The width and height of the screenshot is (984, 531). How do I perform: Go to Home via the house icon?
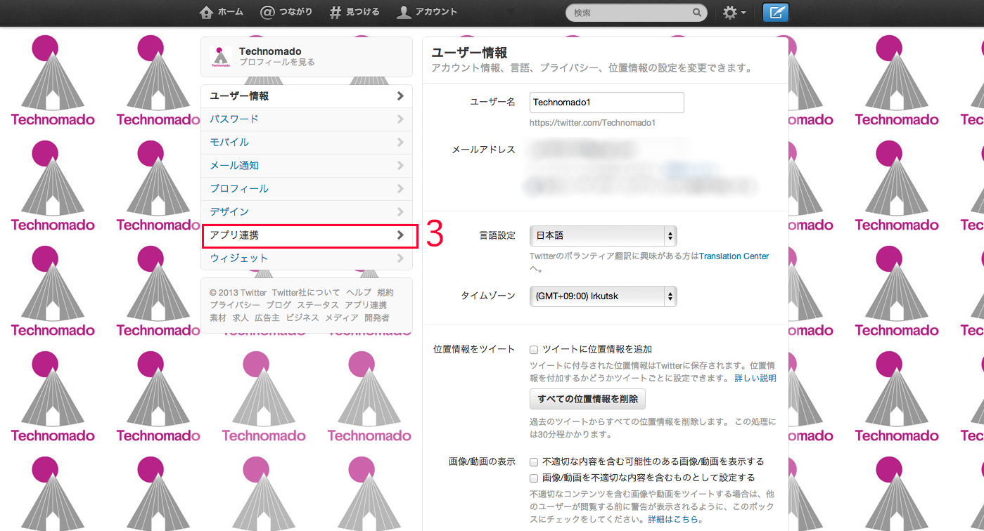(206, 13)
